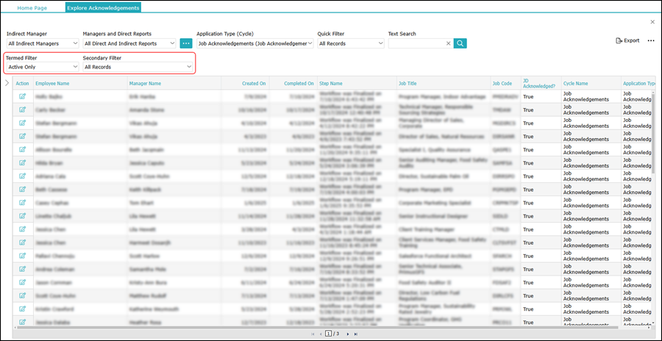Open the Secondary Filter dropdown
This screenshot has width=662, height=341.
click(138, 67)
